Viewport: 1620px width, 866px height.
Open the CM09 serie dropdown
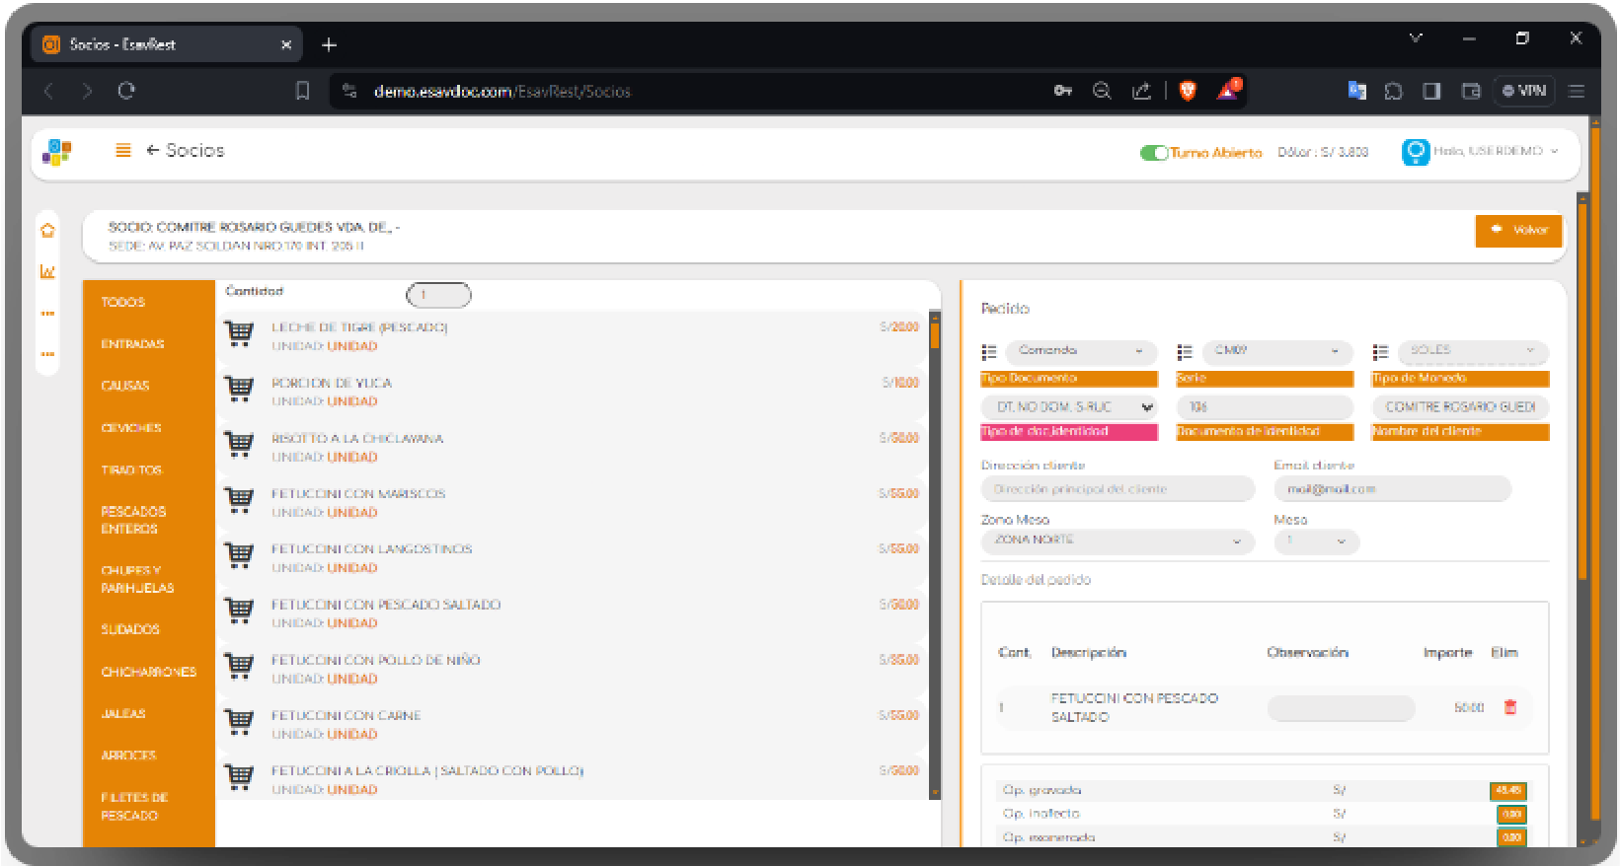pos(1277,351)
